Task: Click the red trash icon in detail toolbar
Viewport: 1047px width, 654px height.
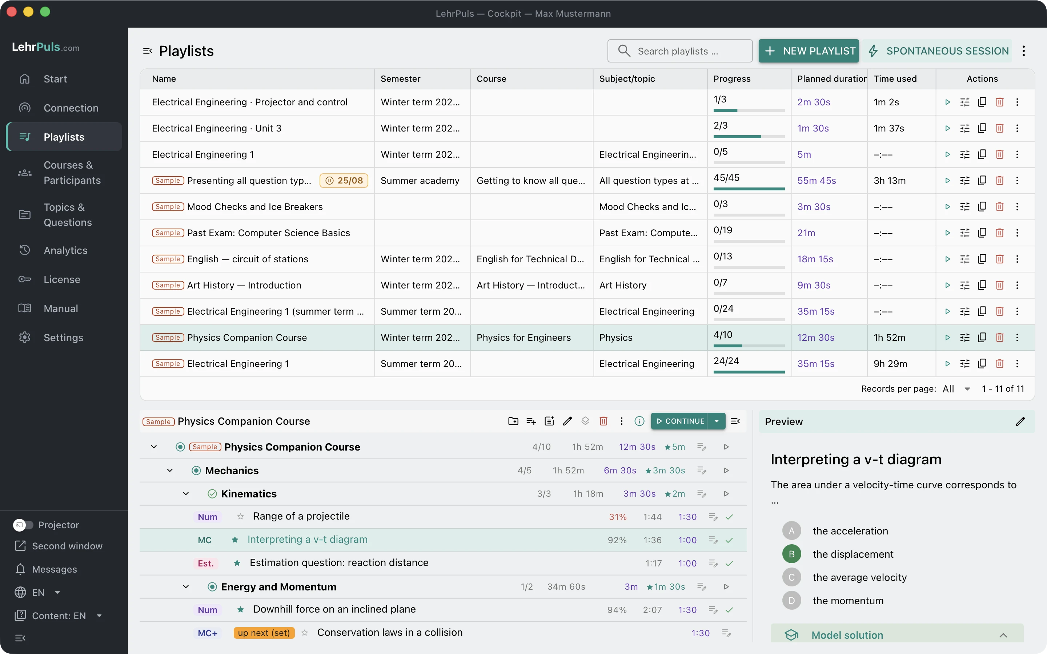Action: point(603,421)
